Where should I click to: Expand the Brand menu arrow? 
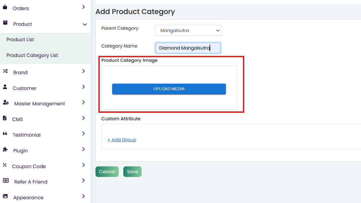point(83,71)
